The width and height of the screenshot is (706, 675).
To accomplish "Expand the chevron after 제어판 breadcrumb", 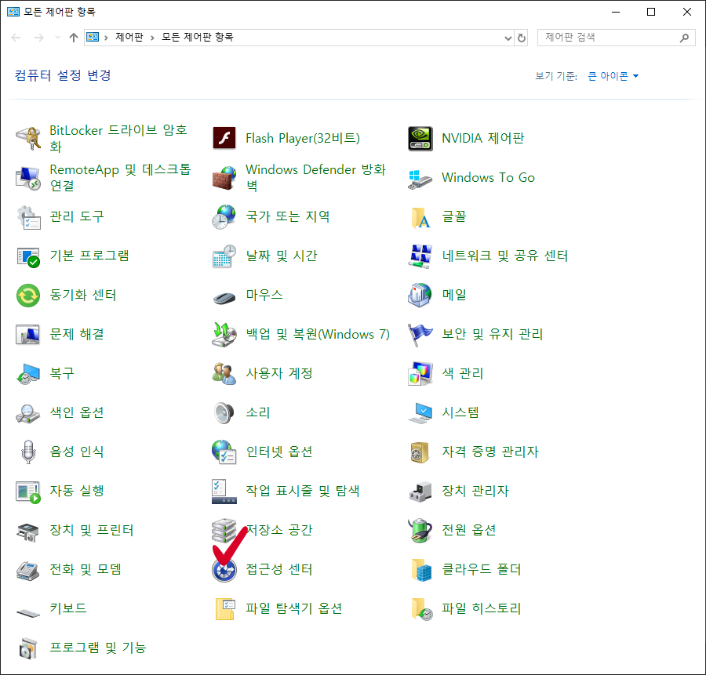I will [153, 38].
